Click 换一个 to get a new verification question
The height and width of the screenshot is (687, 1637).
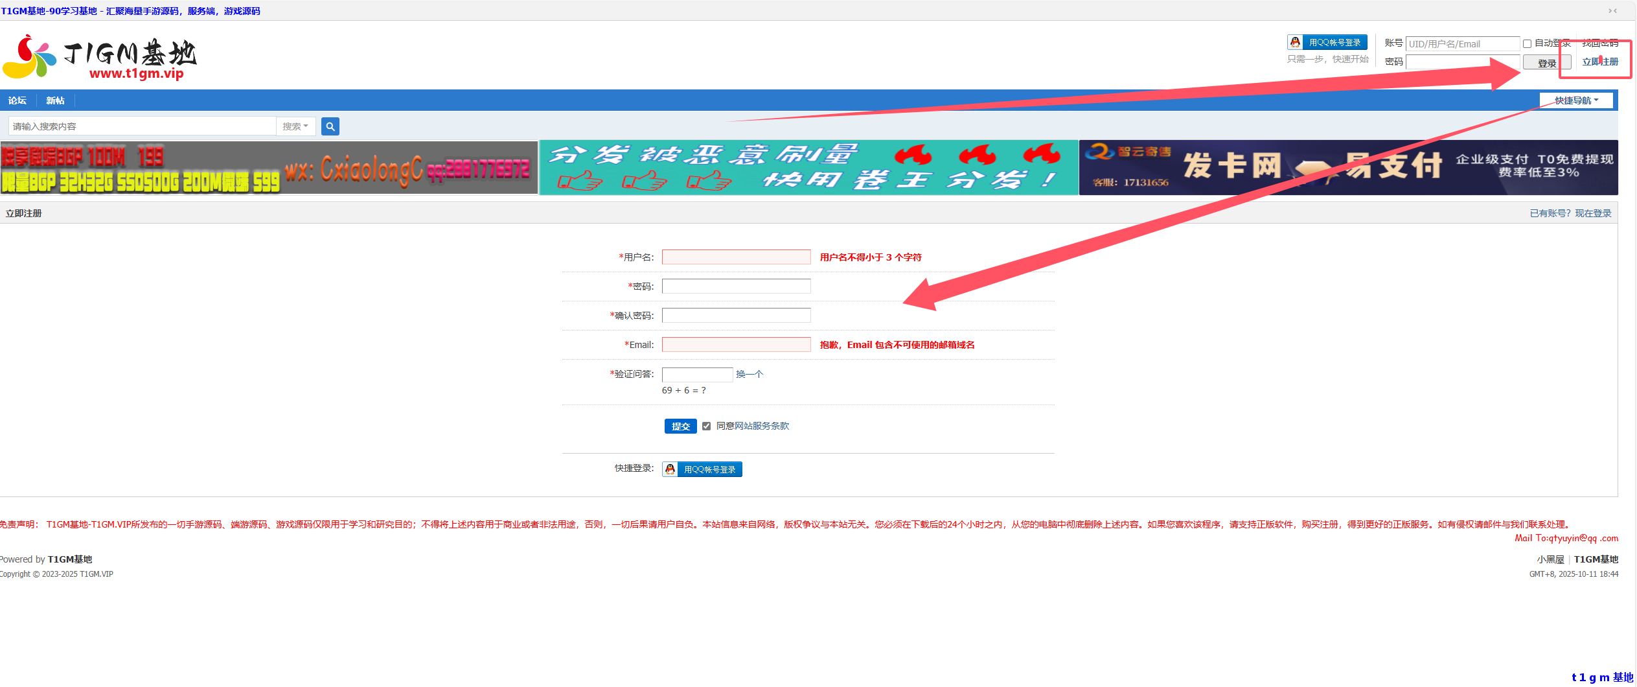point(750,374)
